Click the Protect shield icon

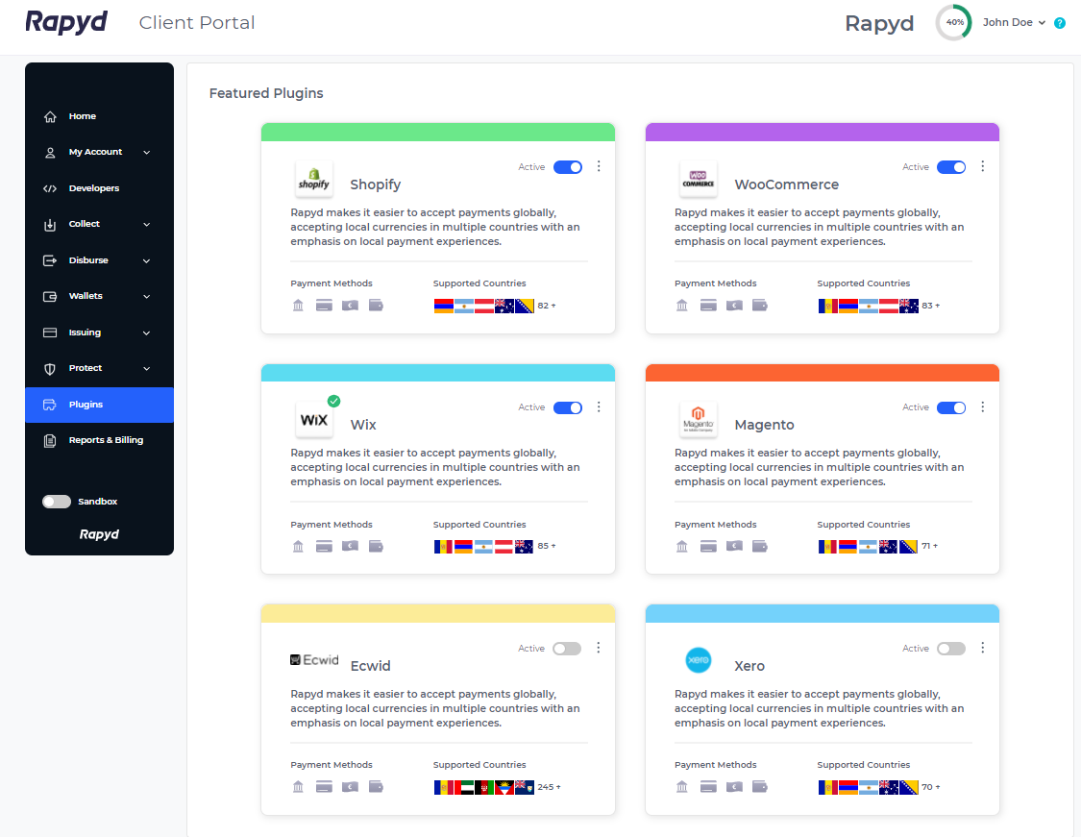click(x=50, y=369)
